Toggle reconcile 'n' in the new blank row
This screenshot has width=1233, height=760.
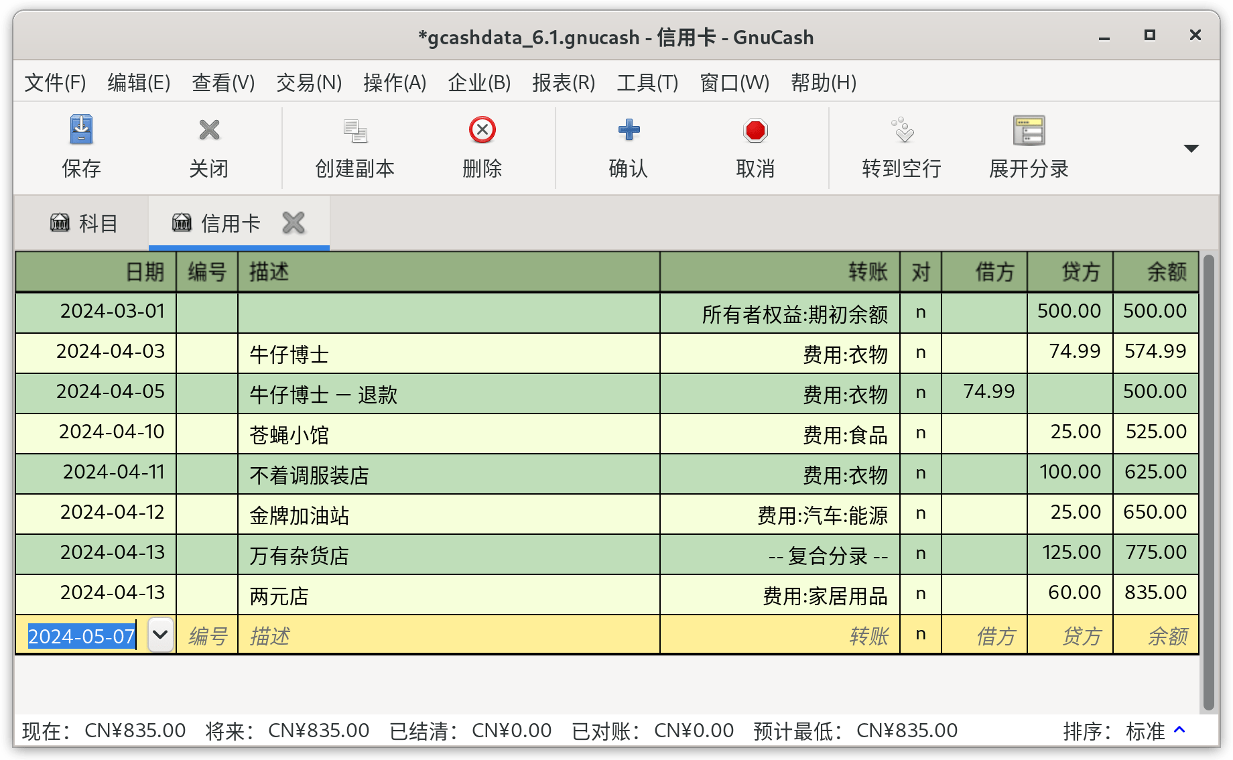pyautogui.click(x=921, y=635)
